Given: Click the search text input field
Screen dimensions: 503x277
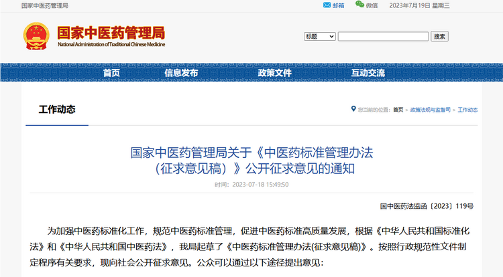Looking at the screenshot, I should tap(383, 36).
